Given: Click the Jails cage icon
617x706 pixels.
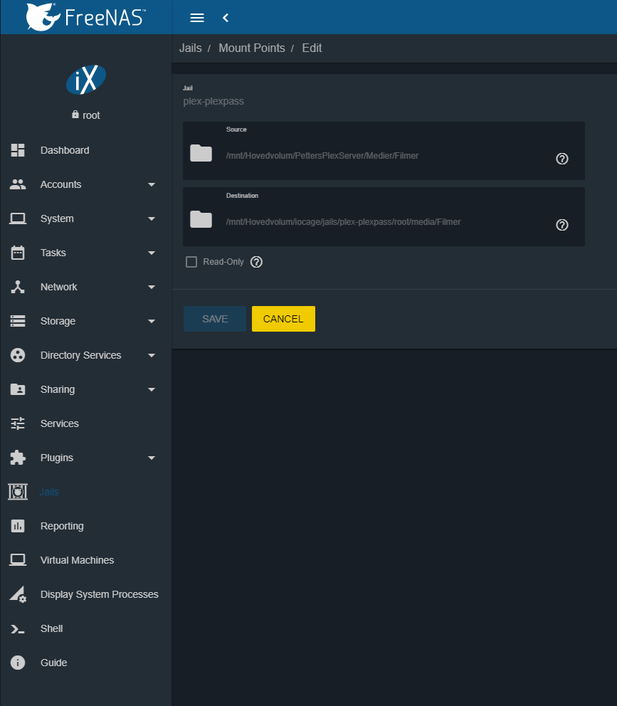Looking at the screenshot, I should click(18, 492).
